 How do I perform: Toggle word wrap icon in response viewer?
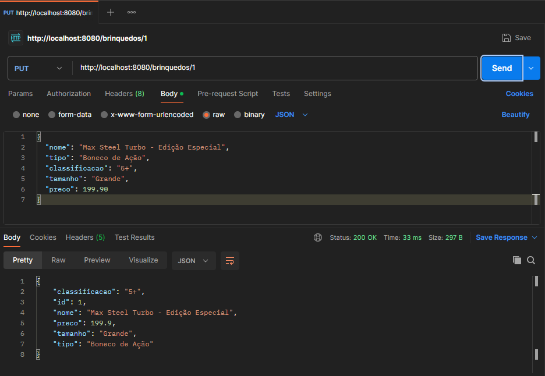click(230, 261)
